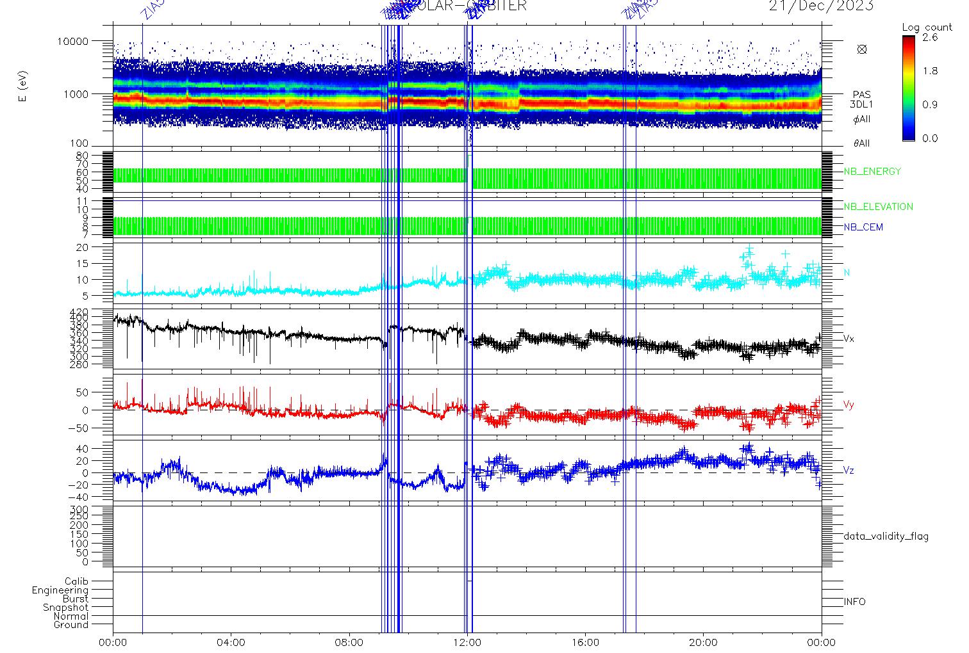This screenshot has width=969, height=653.
Task: Click the green NB_ENERGY panel label
Action: (872, 172)
